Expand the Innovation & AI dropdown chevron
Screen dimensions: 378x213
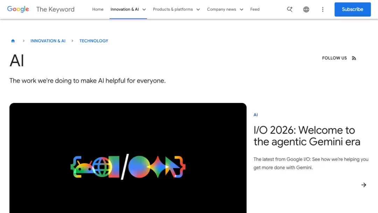pyautogui.click(x=144, y=9)
